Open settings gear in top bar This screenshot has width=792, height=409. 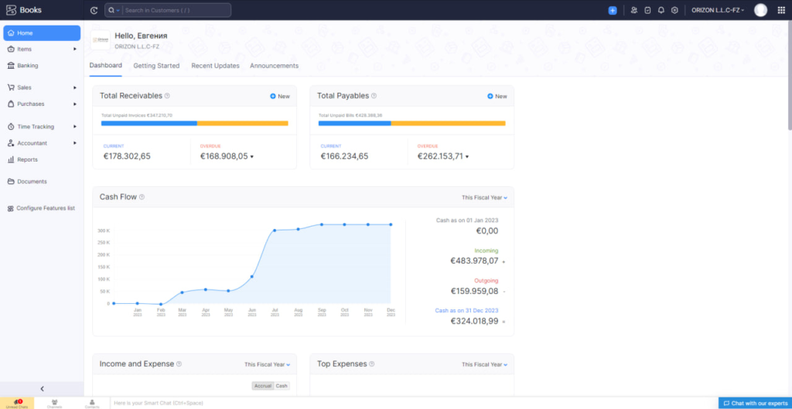[674, 10]
